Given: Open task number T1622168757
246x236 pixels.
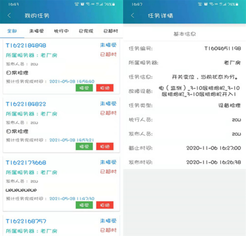Looking at the screenshot, I should point(26,221).
